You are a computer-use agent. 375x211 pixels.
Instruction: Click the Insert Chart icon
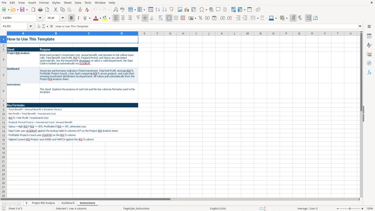click(x=187, y=10)
